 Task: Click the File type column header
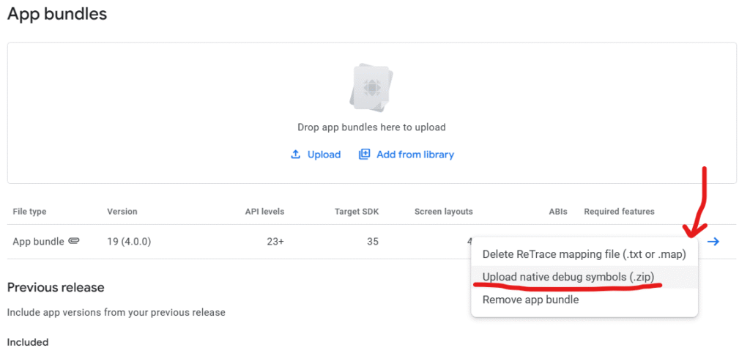[29, 212]
